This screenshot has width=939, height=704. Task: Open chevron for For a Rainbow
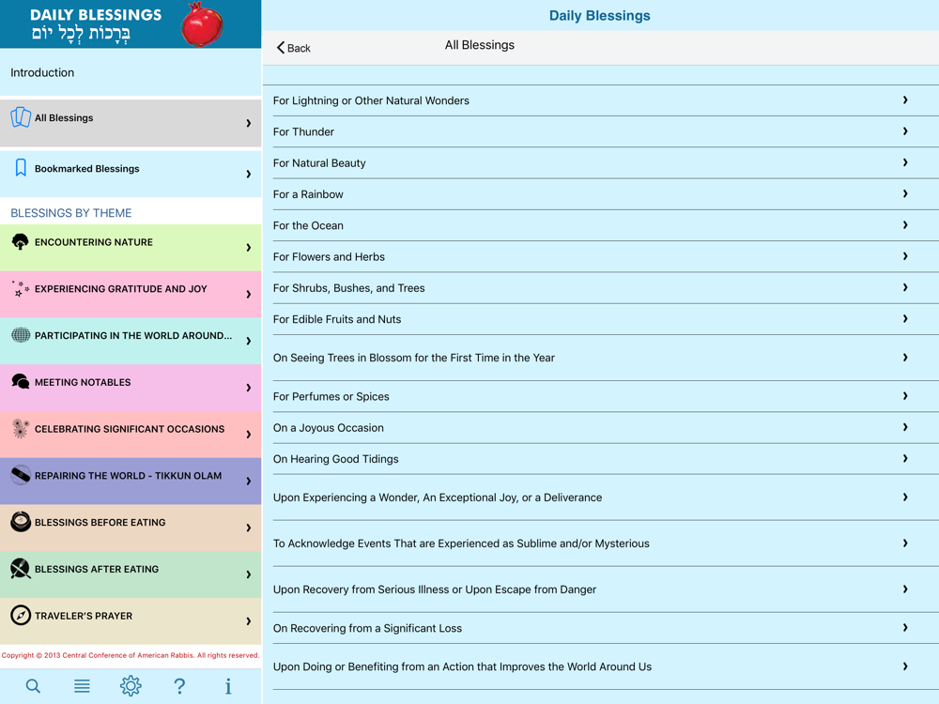pyautogui.click(x=905, y=193)
